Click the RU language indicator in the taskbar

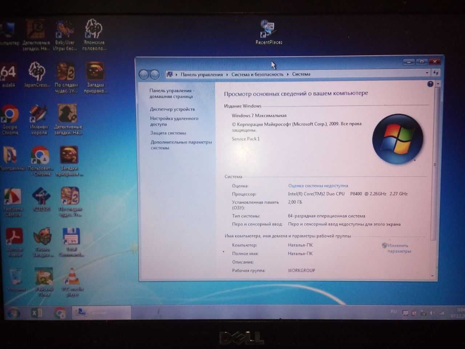point(393,312)
